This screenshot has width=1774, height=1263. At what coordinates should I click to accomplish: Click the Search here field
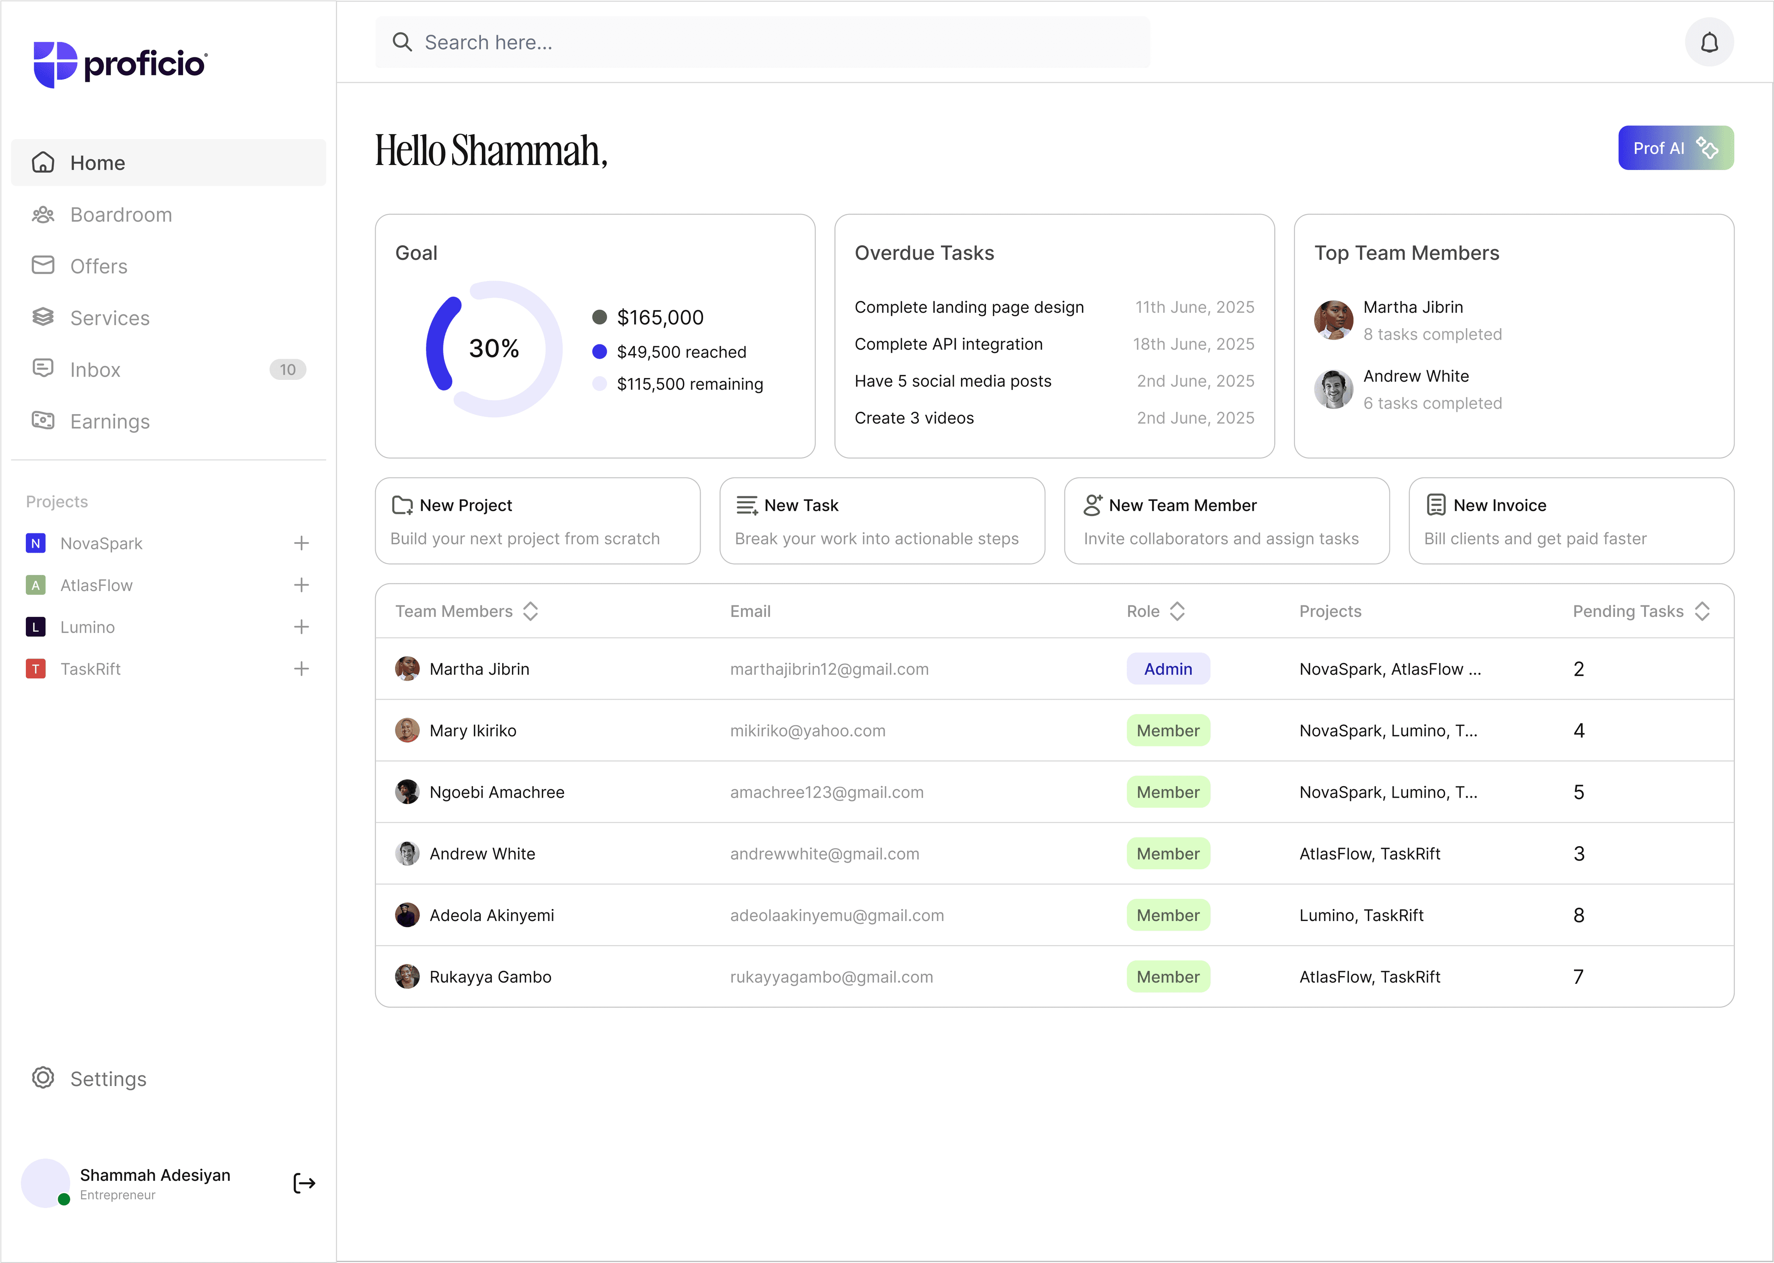click(762, 42)
